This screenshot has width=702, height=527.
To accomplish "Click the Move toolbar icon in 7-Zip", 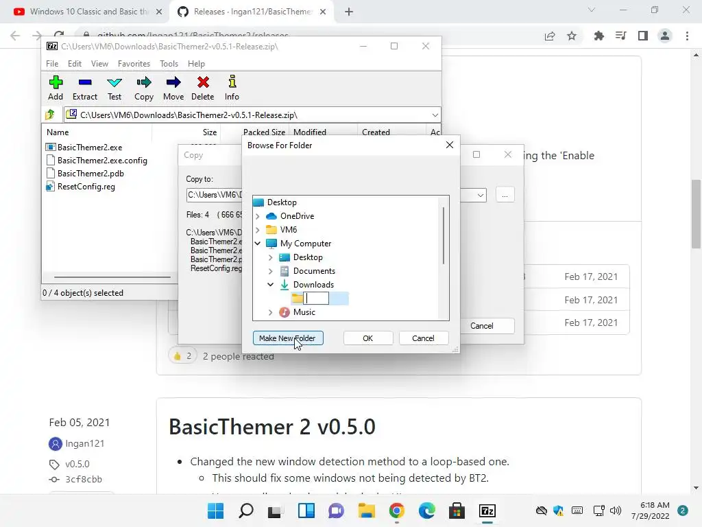I will [173, 88].
